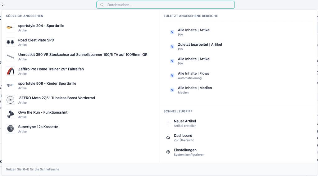Choose Neuer Artikel quick action

[185, 121]
